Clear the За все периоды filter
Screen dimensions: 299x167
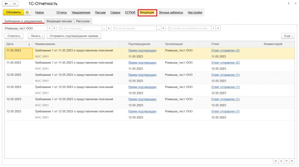pos(109,28)
